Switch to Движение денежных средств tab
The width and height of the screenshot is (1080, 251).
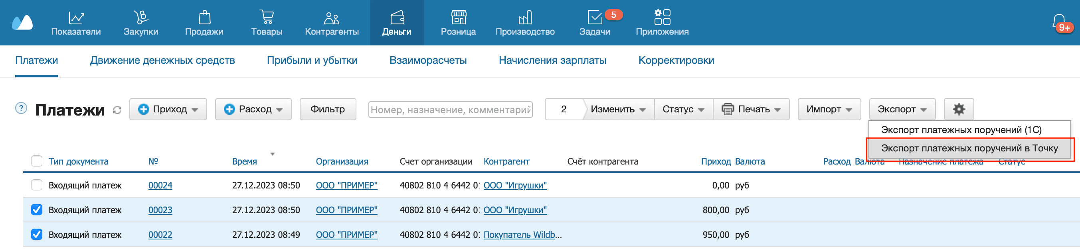(x=162, y=60)
